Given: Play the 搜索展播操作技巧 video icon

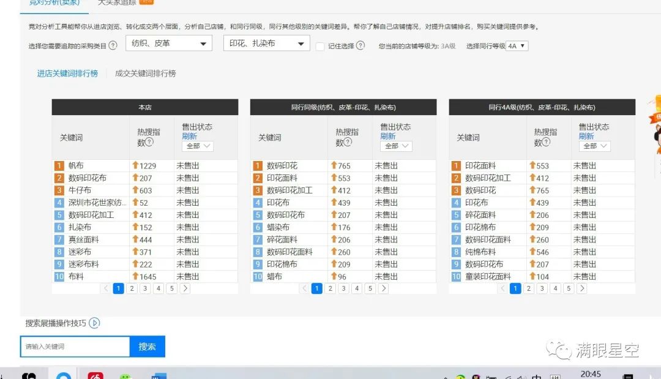Looking at the screenshot, I should 94,323.
